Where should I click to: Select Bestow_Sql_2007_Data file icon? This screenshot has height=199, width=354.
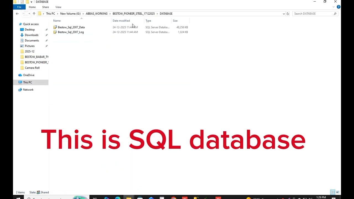[55, 27]
